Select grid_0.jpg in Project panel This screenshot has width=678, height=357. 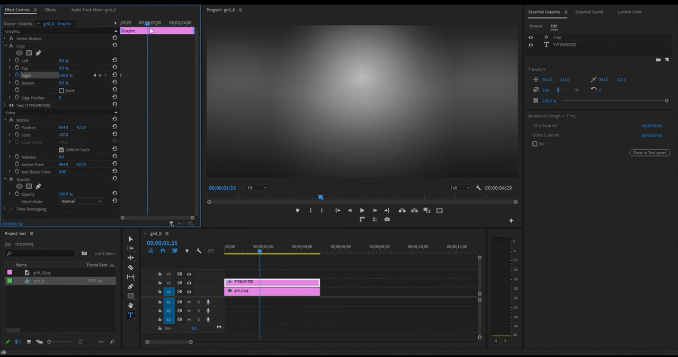(42, 272)
